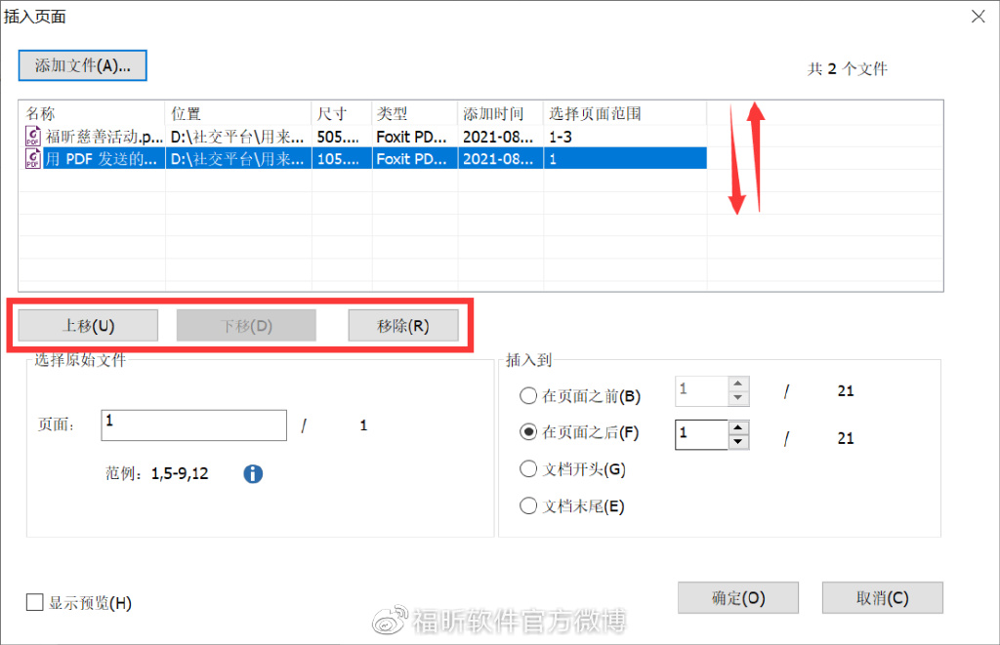Click inside the 页面 input box
This screenshot has height=645, width=1000.
click(x=193, y=424)
